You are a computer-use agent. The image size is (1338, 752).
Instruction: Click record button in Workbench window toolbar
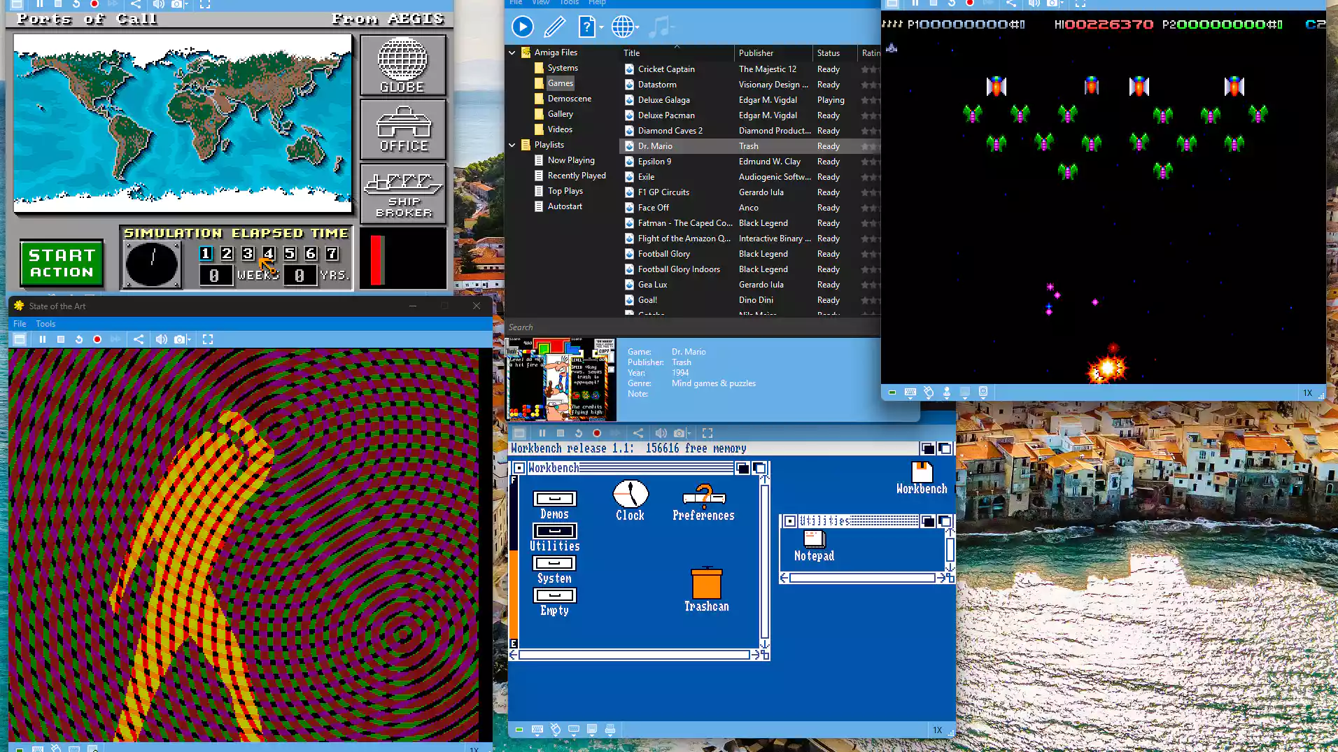(x=597, y=433)
